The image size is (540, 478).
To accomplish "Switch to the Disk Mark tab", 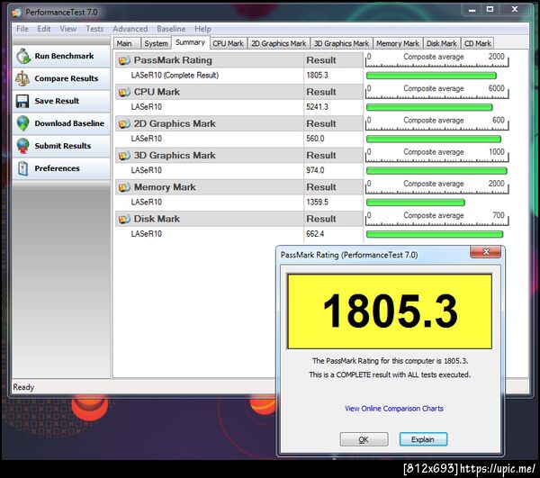I will click(x=442, y=43).
